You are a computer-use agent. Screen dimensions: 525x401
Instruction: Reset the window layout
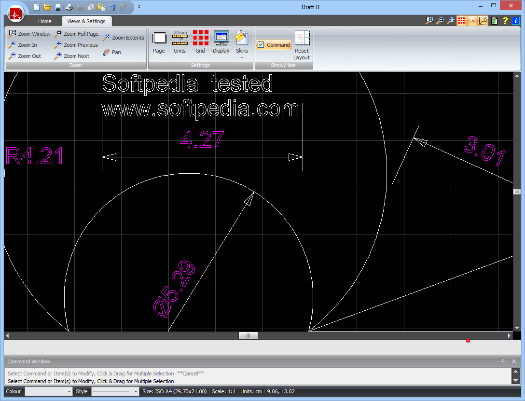coord(302,45)
